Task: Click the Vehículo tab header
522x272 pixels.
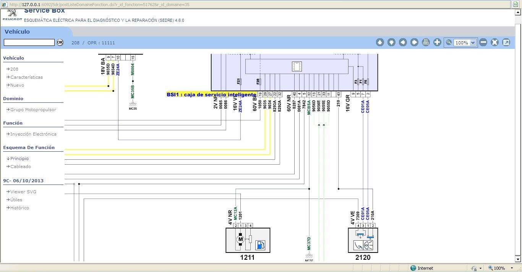Action: (17, 32)
